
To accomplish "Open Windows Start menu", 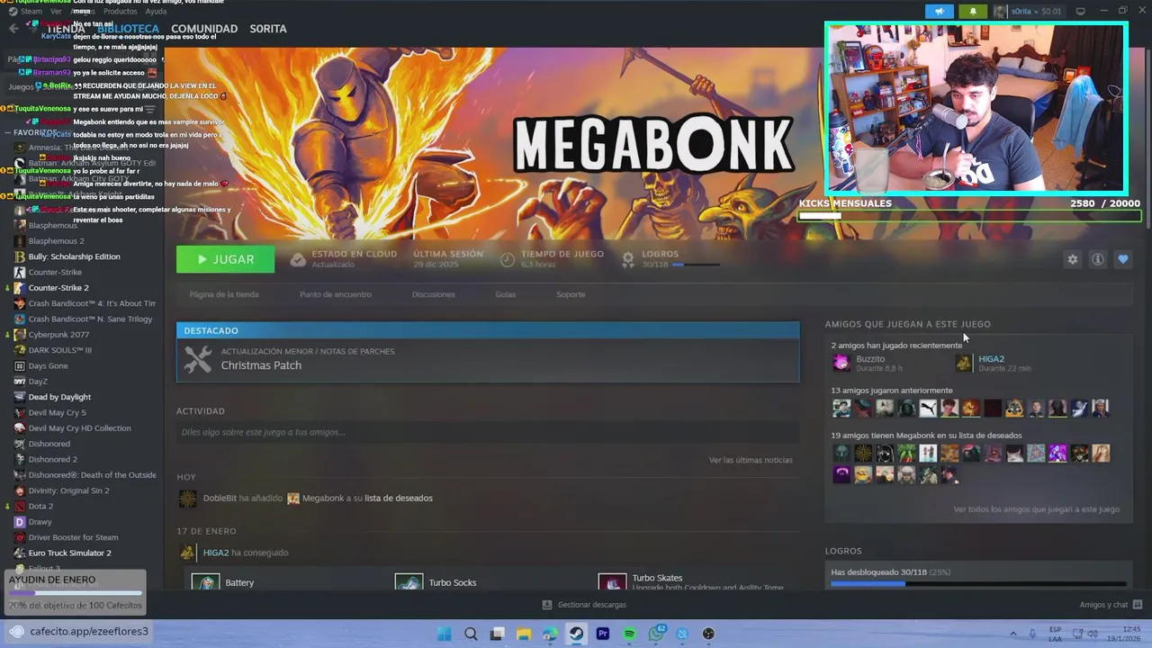I will point(444,634).
